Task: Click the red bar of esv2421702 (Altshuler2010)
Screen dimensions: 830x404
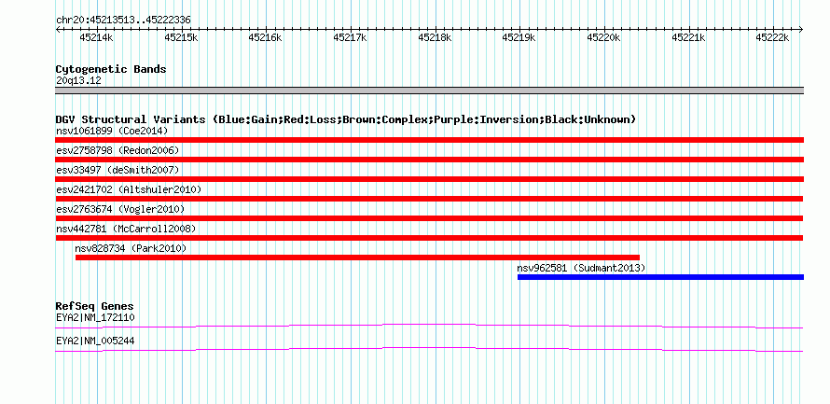Action: pos(429,199)
